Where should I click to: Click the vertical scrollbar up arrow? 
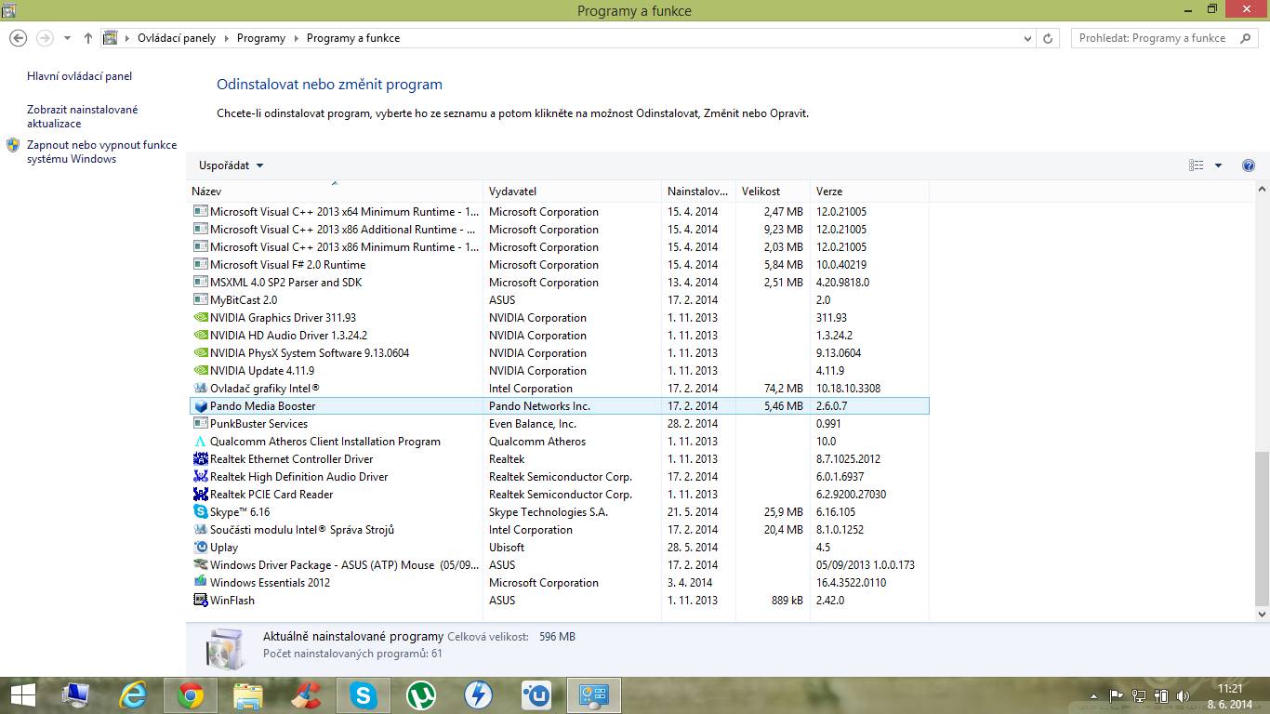[1263, 189]
